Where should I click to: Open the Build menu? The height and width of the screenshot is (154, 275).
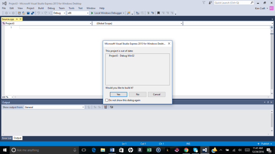(x=41, y=8)
